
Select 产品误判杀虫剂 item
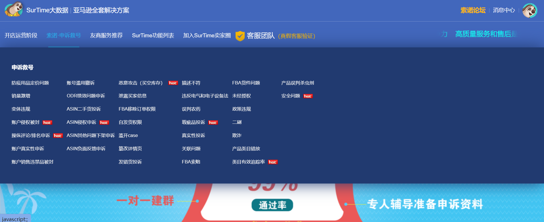[298, 83]
